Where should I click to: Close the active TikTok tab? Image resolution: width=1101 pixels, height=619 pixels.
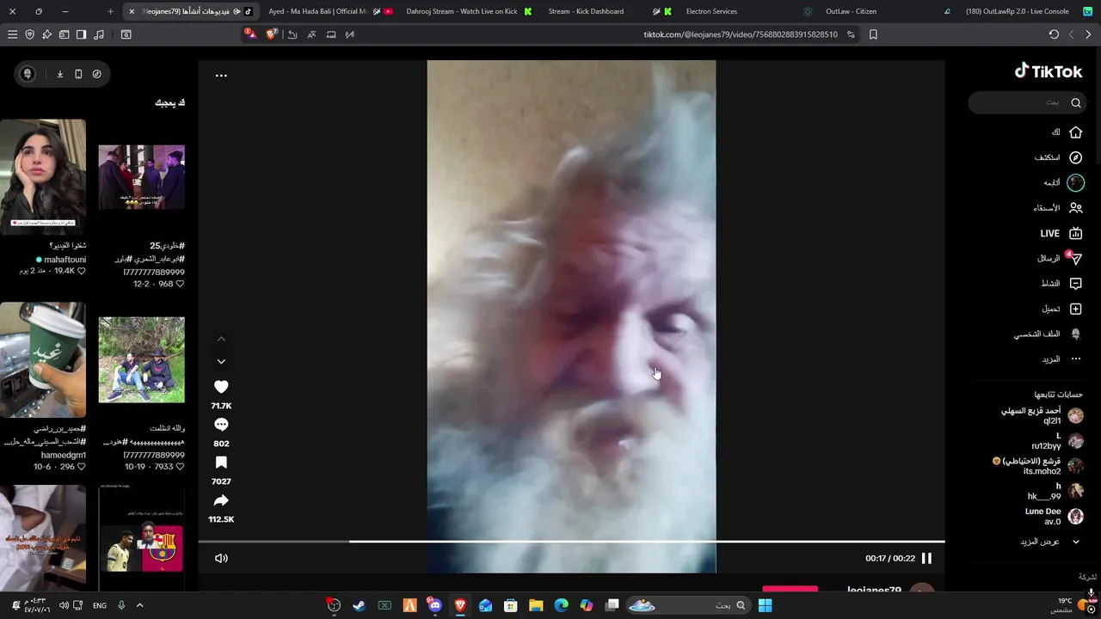(x=132, y=11)
